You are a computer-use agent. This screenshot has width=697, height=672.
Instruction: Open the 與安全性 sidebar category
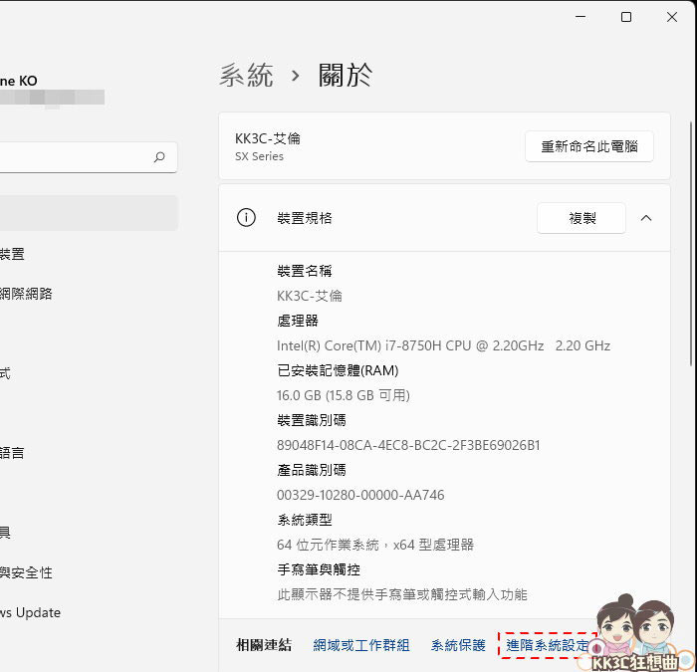(26, 572)
